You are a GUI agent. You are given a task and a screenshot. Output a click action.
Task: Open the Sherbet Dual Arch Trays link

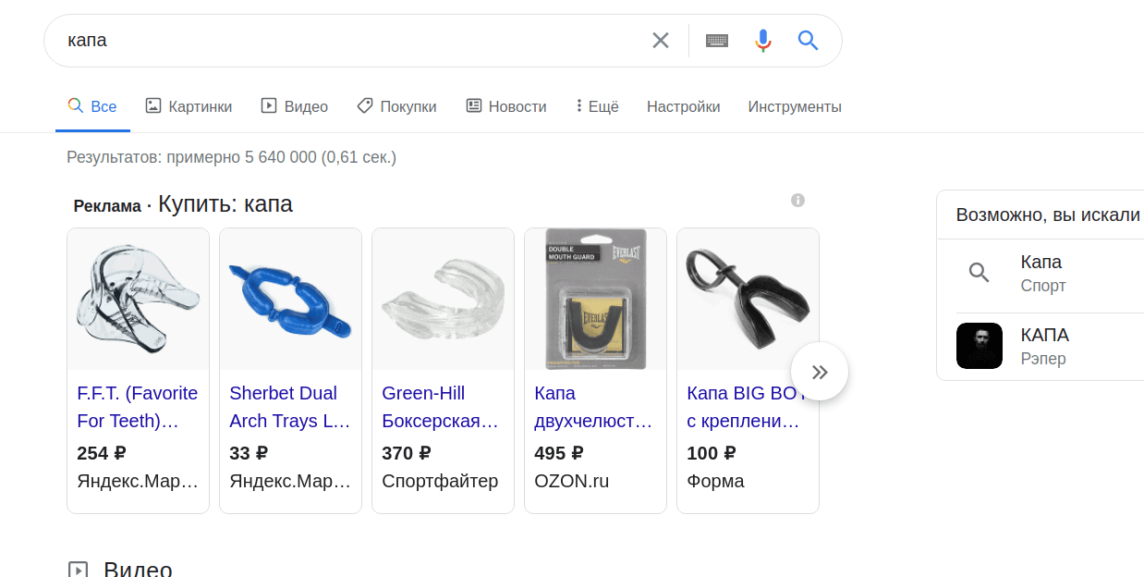(289, 407)
